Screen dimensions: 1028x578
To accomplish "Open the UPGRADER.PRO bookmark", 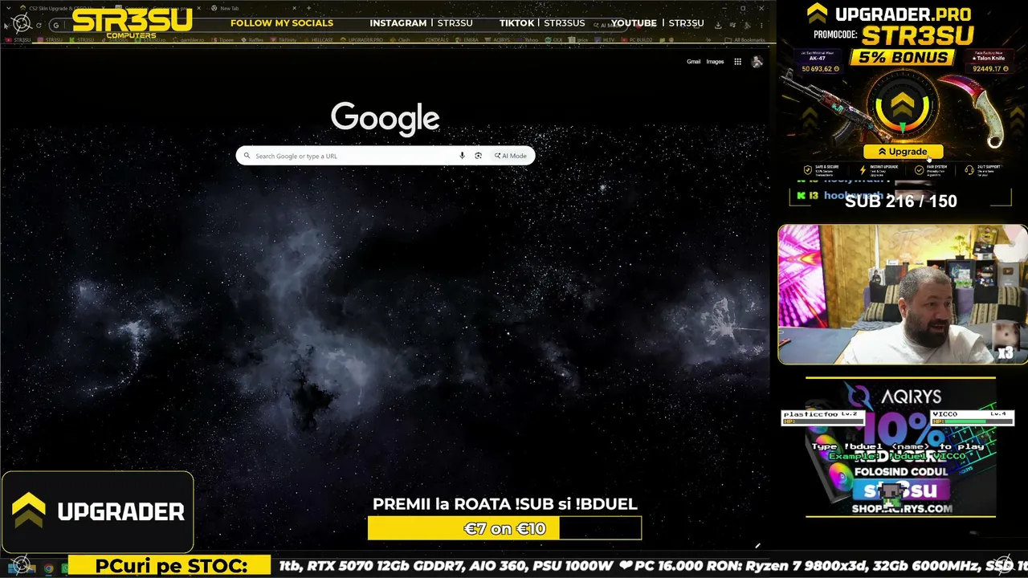I will click(362, 39).
